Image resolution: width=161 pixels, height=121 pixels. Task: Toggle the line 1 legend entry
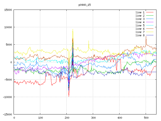140,12
